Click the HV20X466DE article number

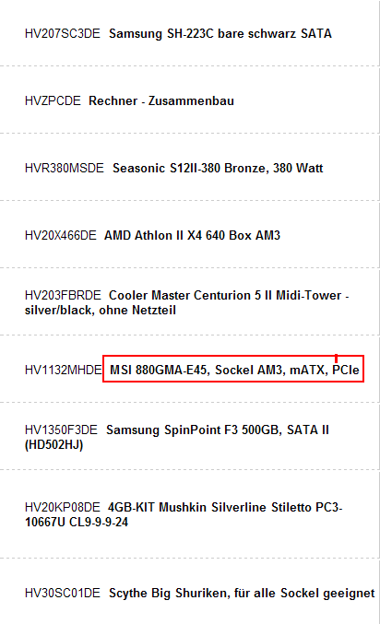point(61,235)
